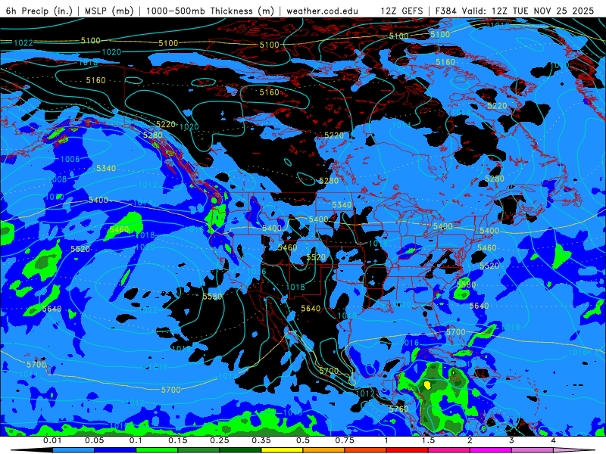The image size is (606, 454).
Task: Click the 0.15 legend value
Action: [178, 440]
